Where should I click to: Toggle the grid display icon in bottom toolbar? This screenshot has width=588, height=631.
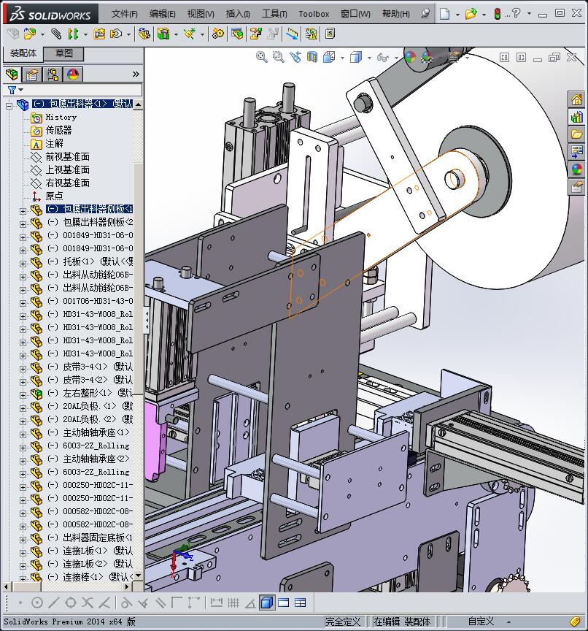pos(233,603)
